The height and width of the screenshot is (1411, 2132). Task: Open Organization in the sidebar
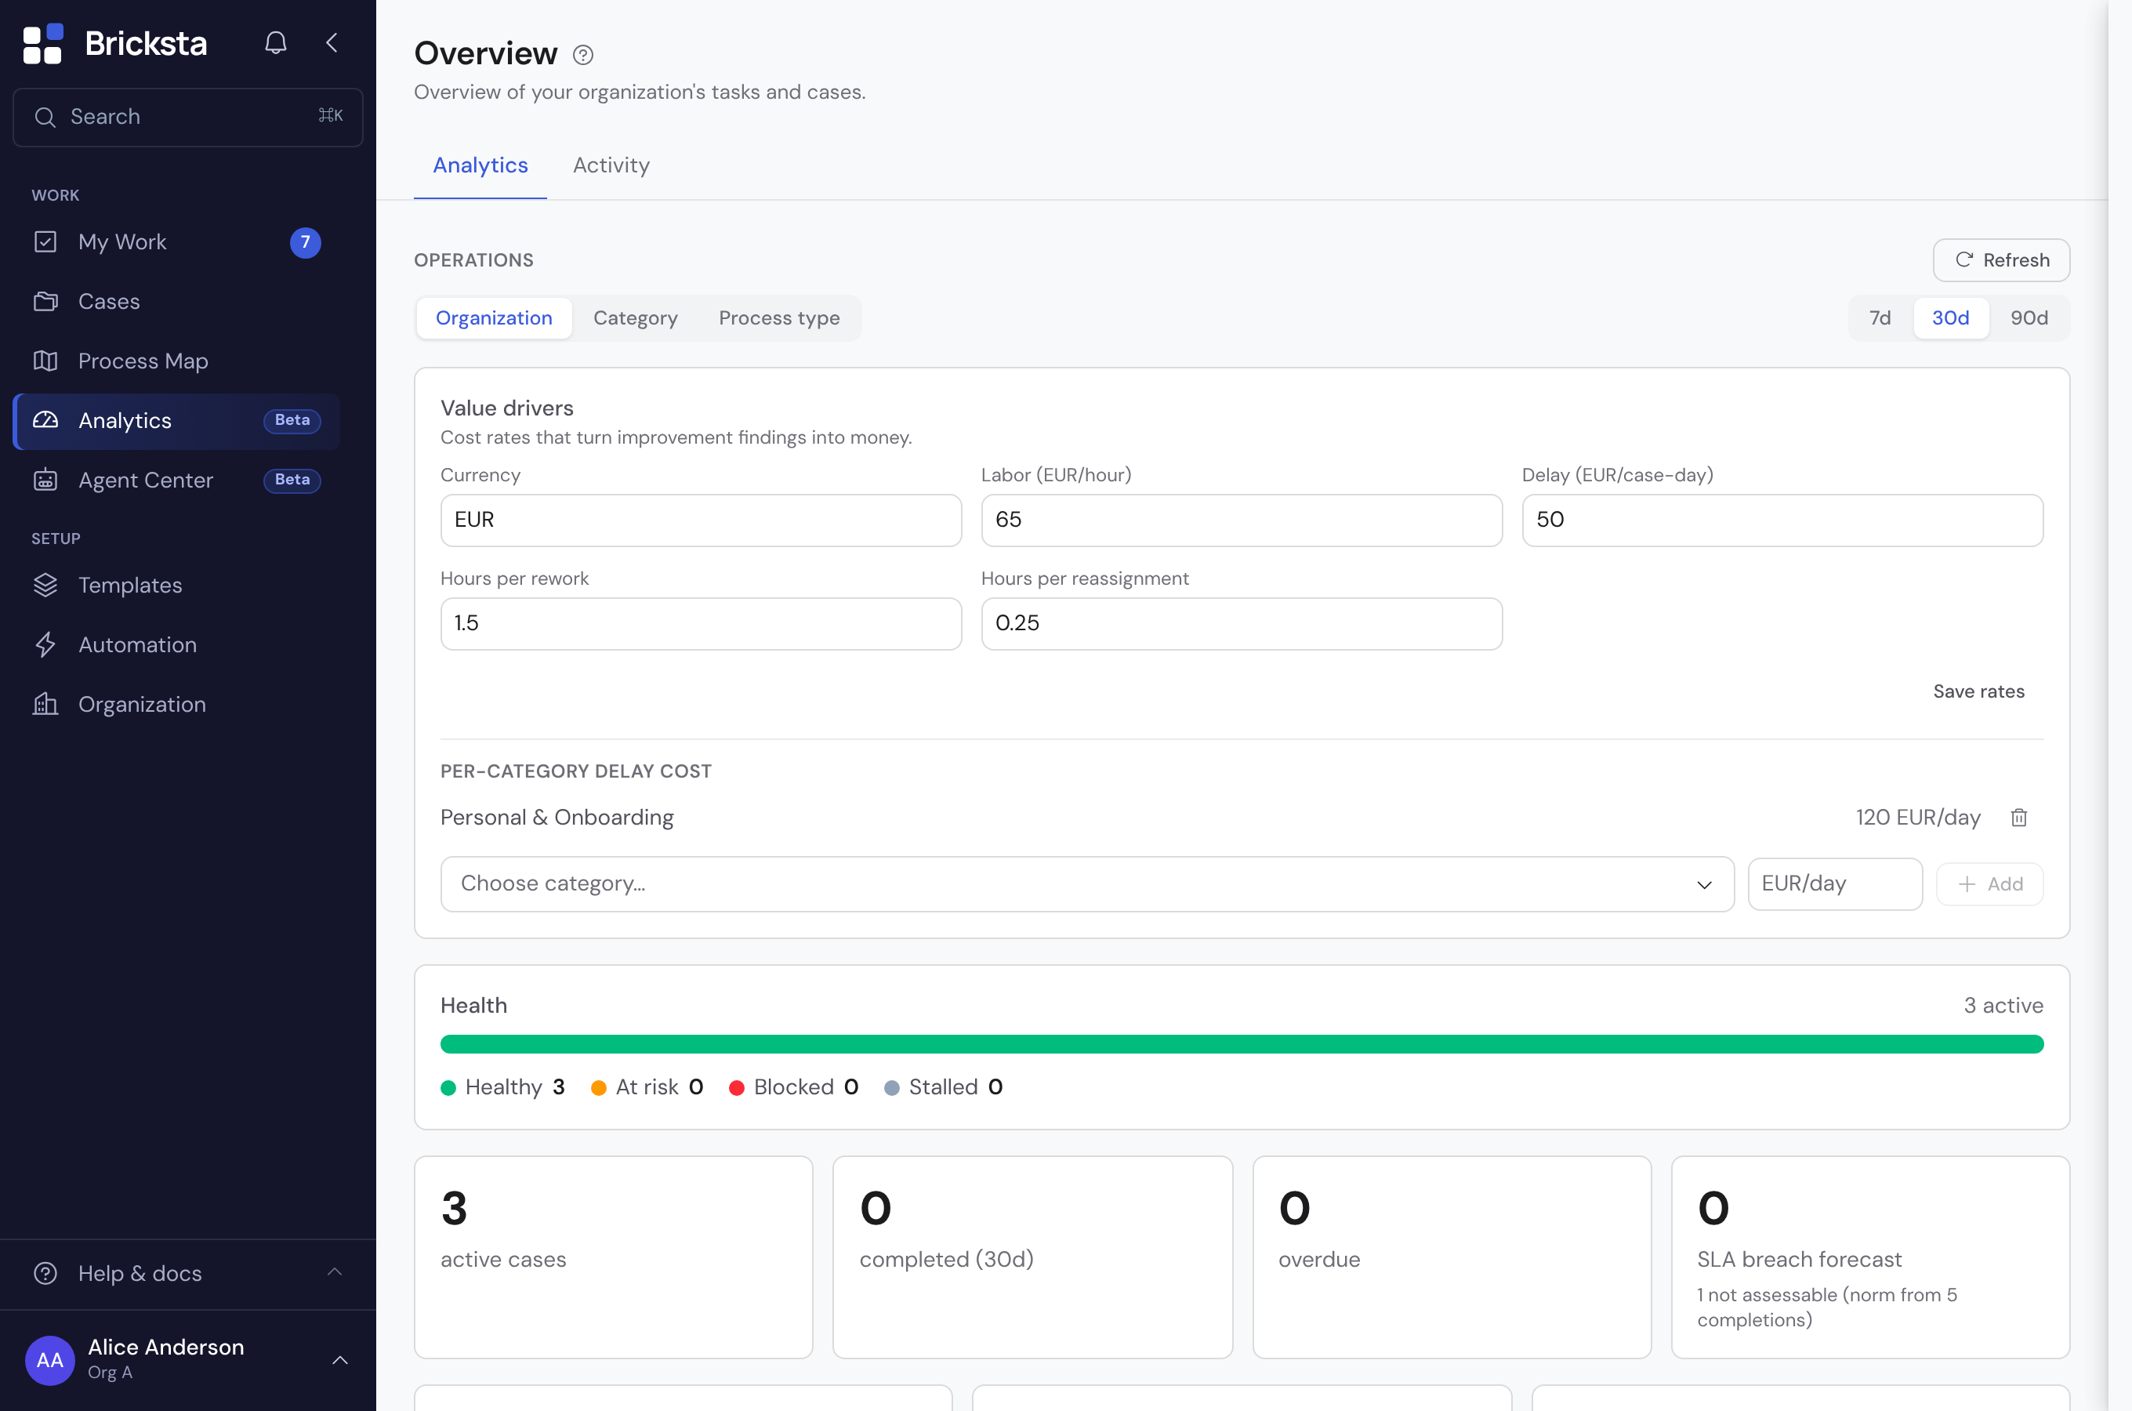pyautogui.click(x=176, y=705)
